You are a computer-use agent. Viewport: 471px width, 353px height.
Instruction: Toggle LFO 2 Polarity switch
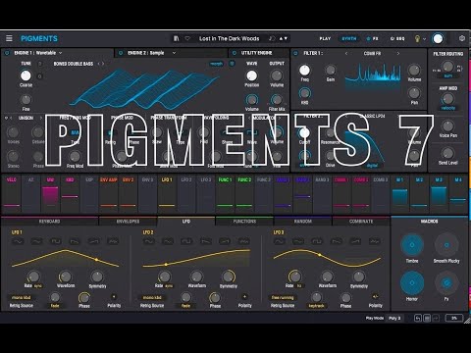pos(244,297)
